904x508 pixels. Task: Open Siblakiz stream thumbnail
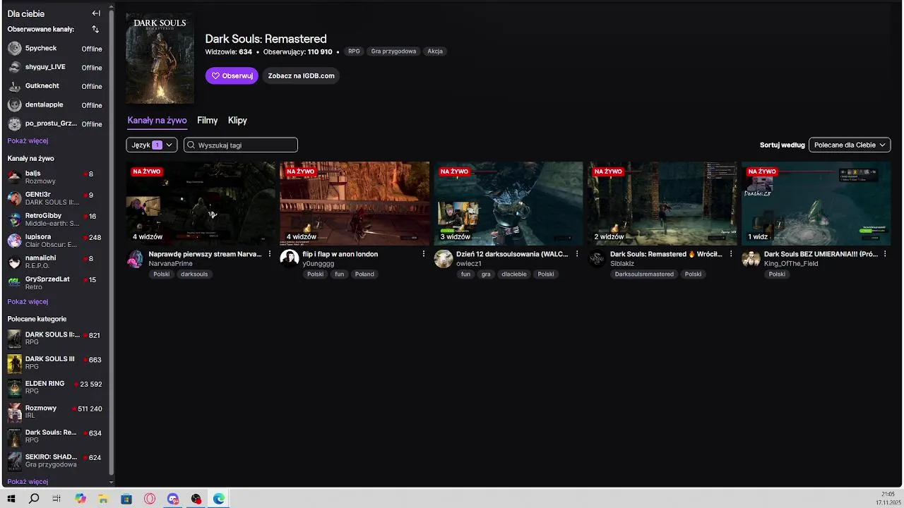[662, 204]
